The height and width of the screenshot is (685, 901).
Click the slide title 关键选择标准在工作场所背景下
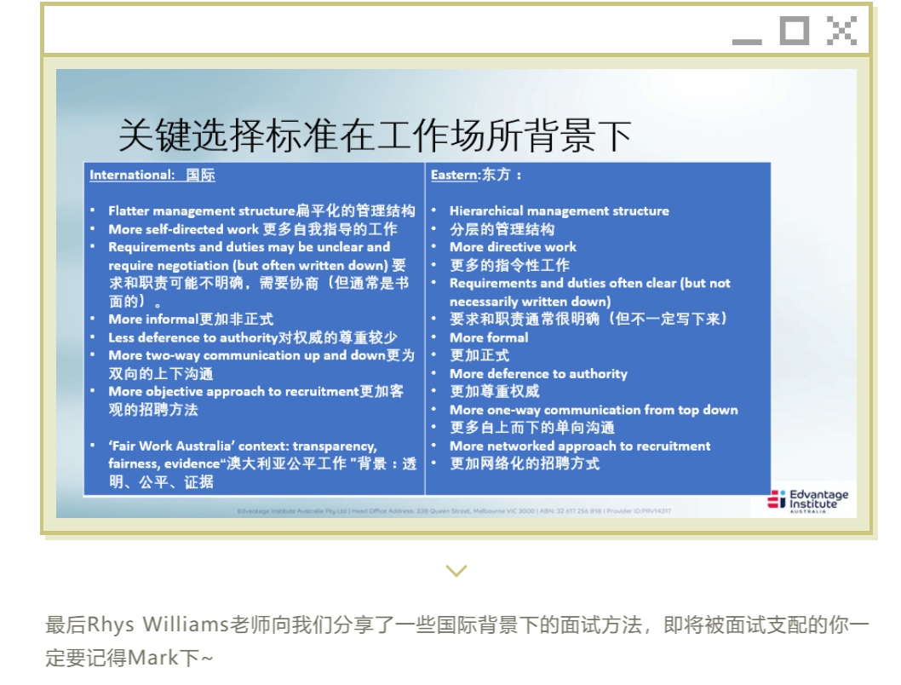pyautogui.click(x=375, y=135)
